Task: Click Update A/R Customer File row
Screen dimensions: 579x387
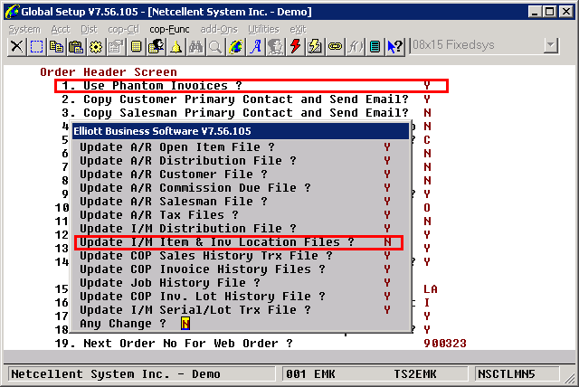Action: 235,175
